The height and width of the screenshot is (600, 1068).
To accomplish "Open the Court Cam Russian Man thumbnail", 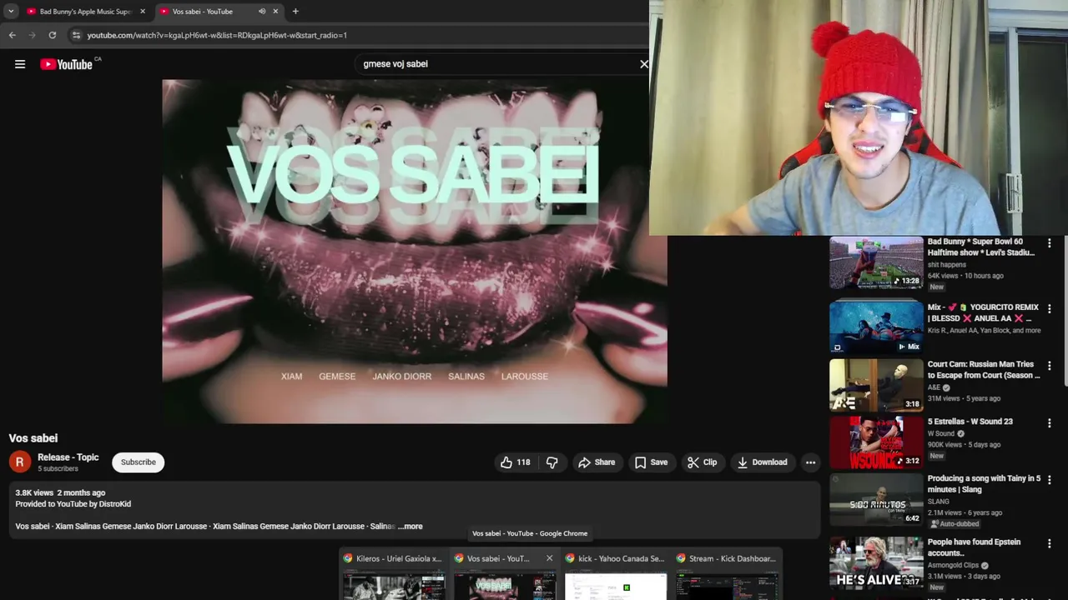I will [876, 385].
